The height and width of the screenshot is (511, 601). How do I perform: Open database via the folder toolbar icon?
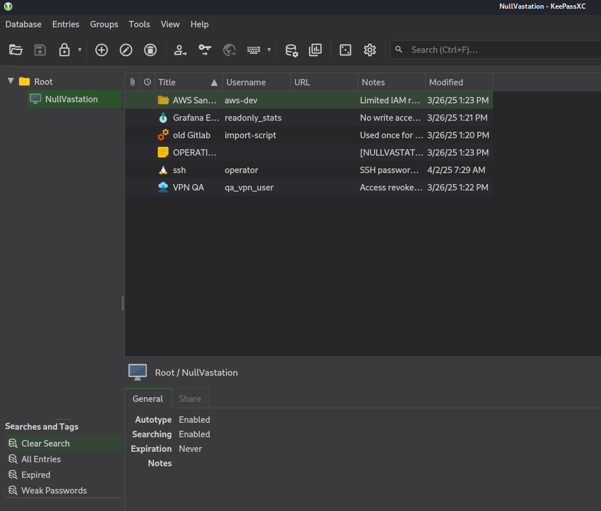16,50
